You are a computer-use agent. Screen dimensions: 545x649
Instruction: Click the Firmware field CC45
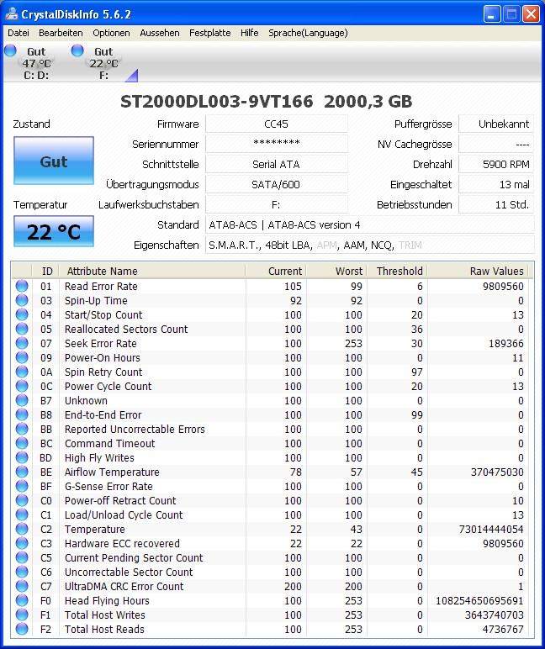point(276,124)
